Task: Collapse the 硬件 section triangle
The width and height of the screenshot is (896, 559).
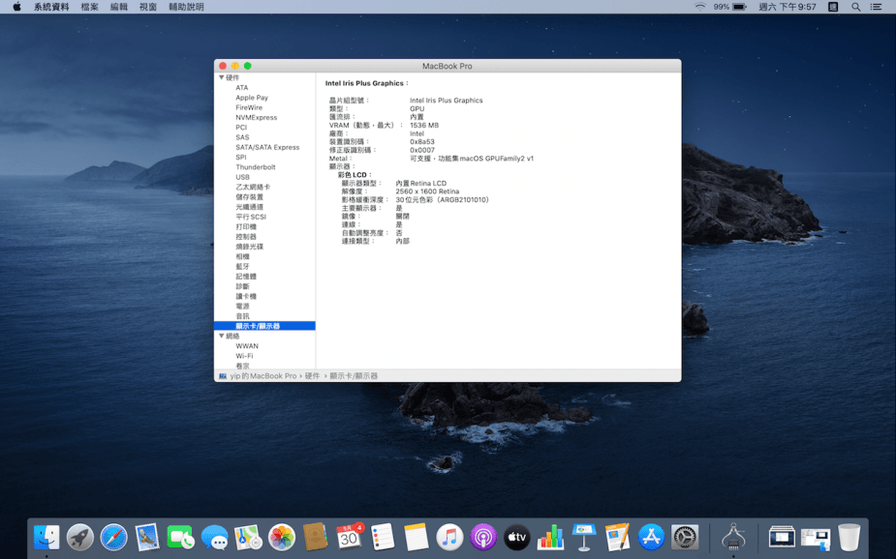Action: [x=222, y=77]
